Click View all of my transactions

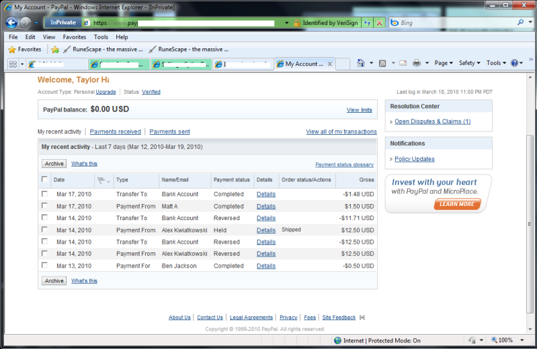pyautogui.click(x=341, y=132)
